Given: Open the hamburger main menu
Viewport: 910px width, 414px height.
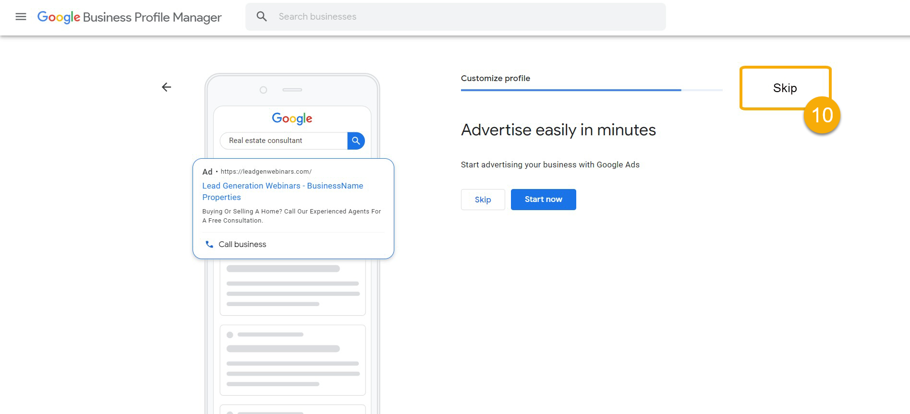Looking at the screenshot, I should coord(21,17).
